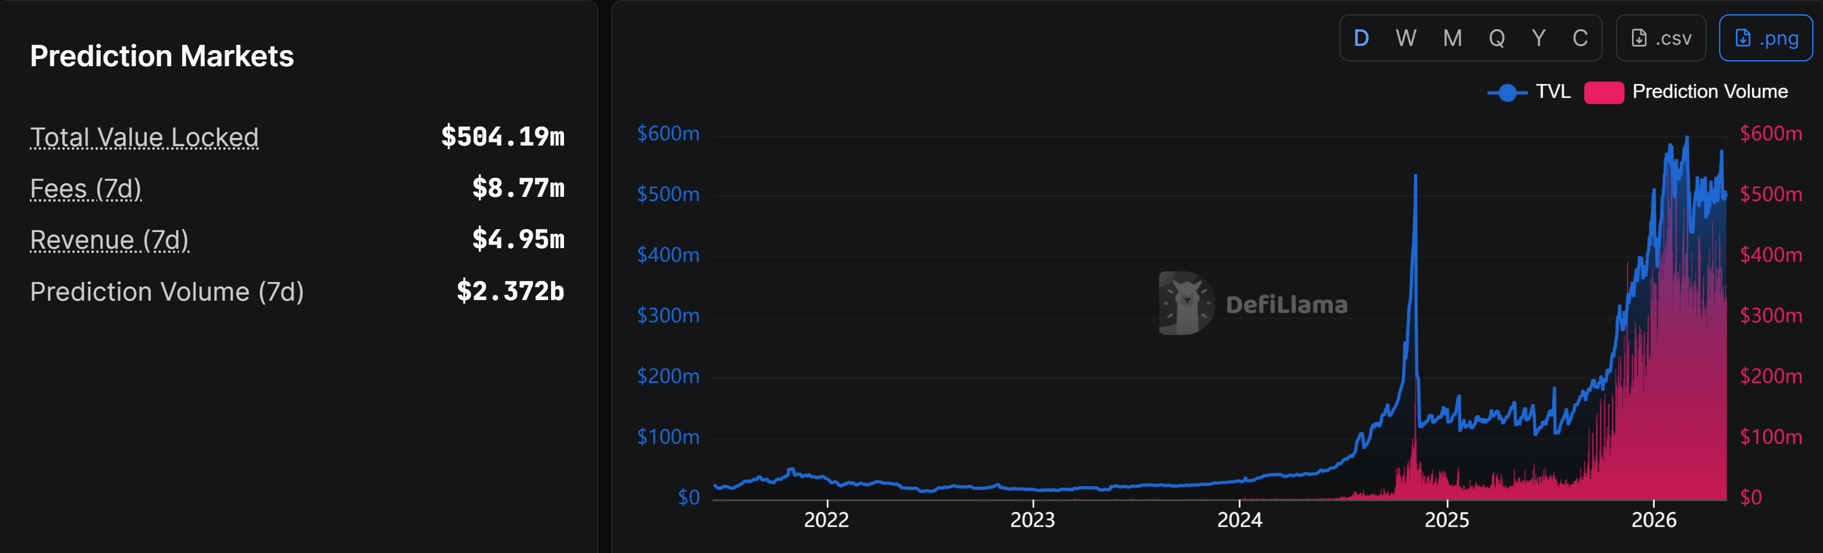Click the 2023 x-axis label

[1033, 520]
